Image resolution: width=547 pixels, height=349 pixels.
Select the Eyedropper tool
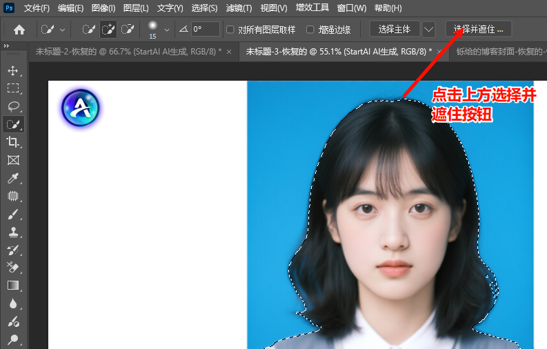pos(13,178)
